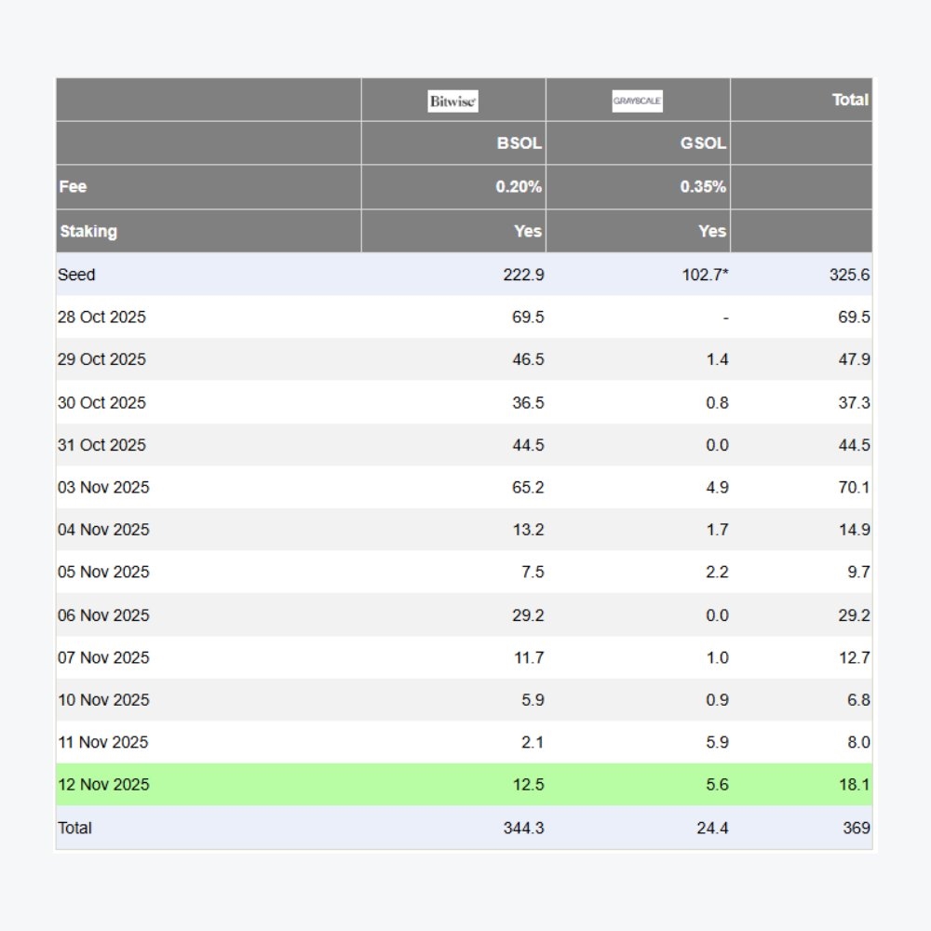Select the BSOL column header
The image size is (931, 931).
tap(519, 143)
